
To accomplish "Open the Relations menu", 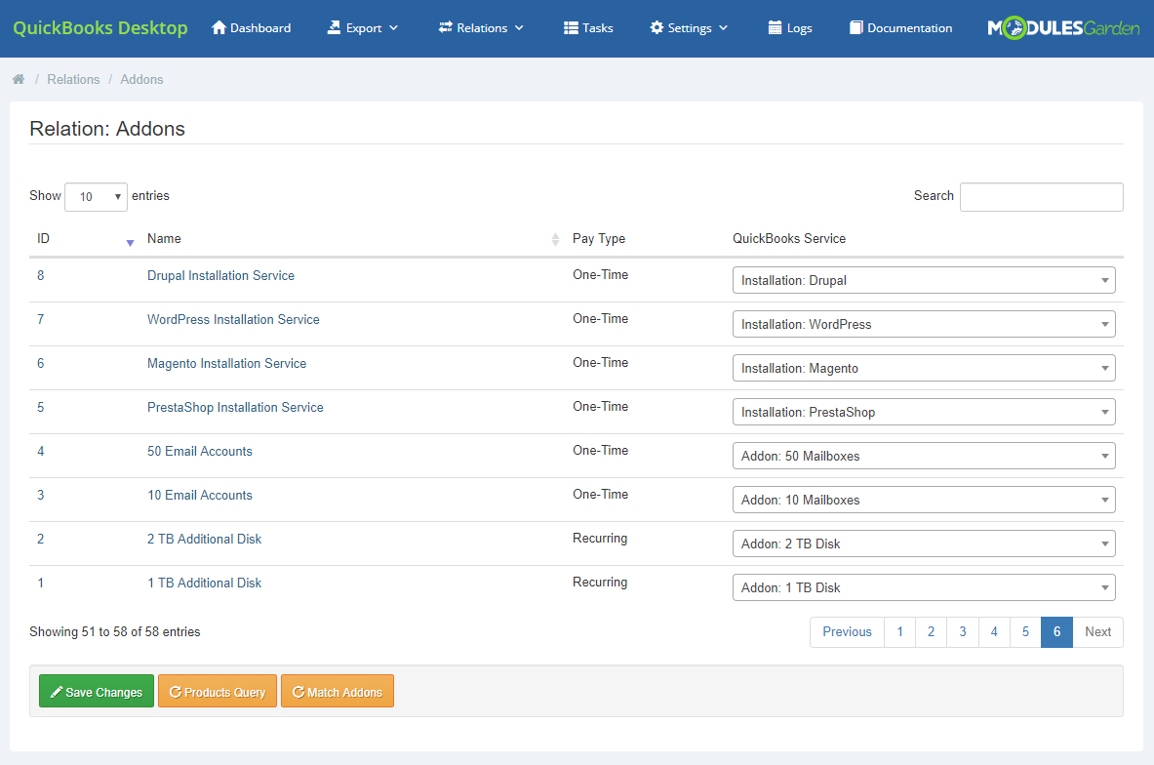I will 481,27.
